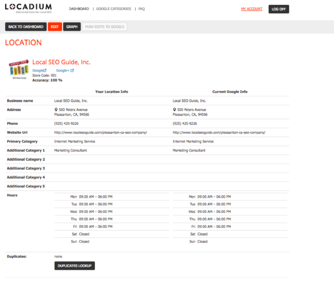Click the LOCATION page heading
The image size is (334, 282).
coord(23,42)
